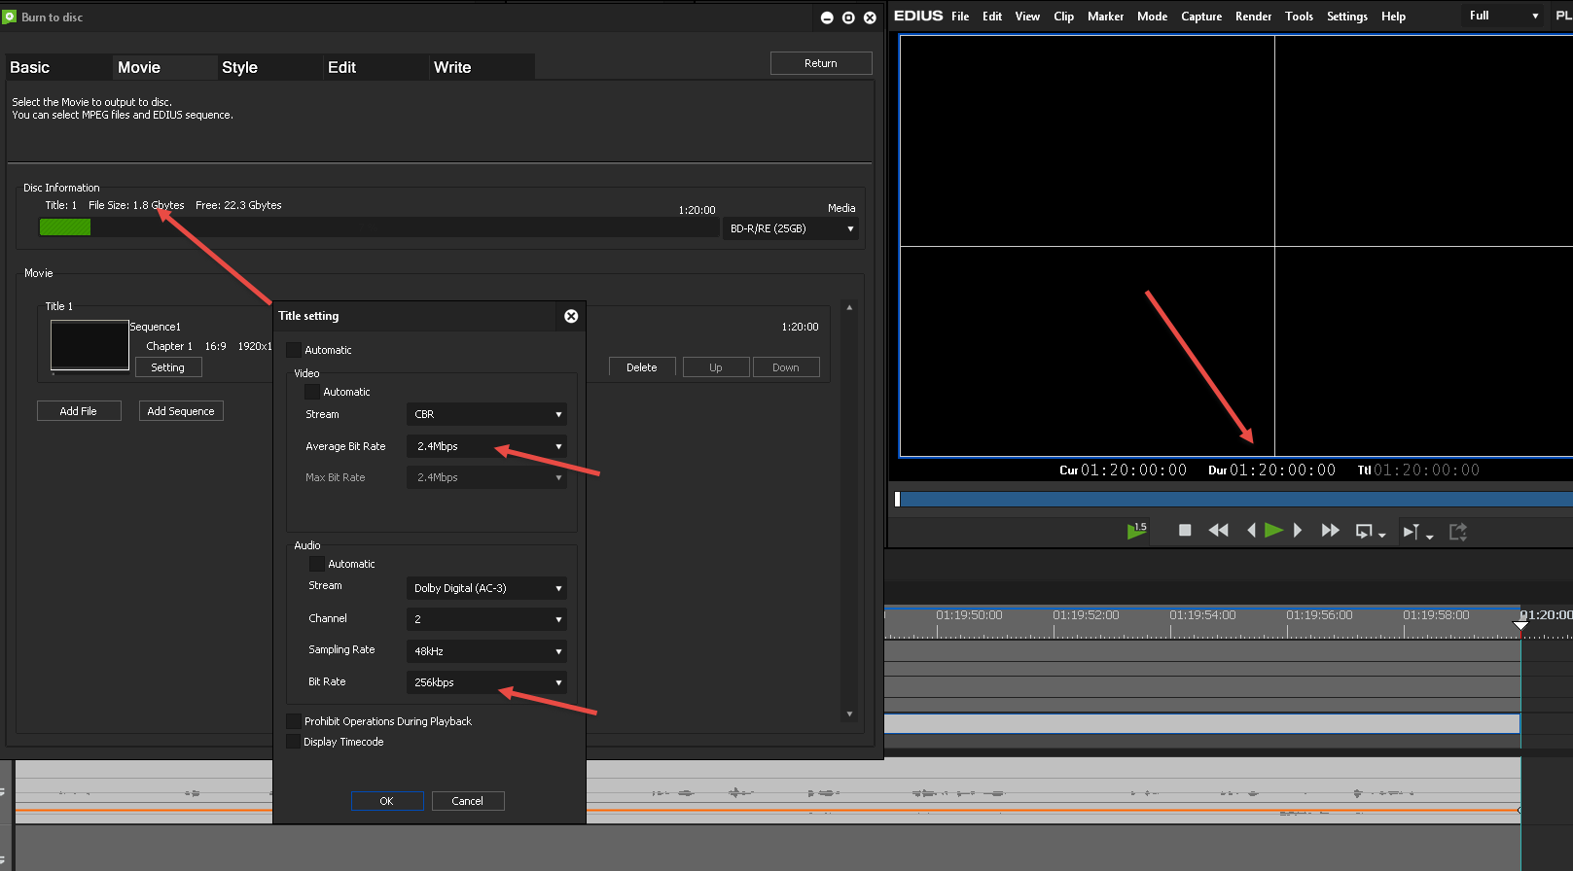The image size is (1573, 871).
Task: Cancel the Title setting dialog
Action: pos(468,801)
